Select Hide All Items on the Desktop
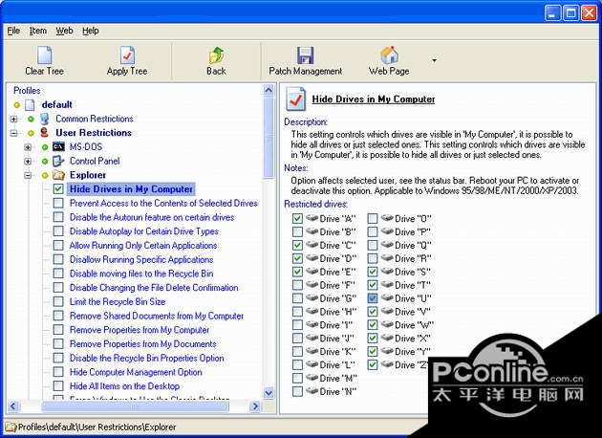The image size is (602, 438). (x=124, y=386)
